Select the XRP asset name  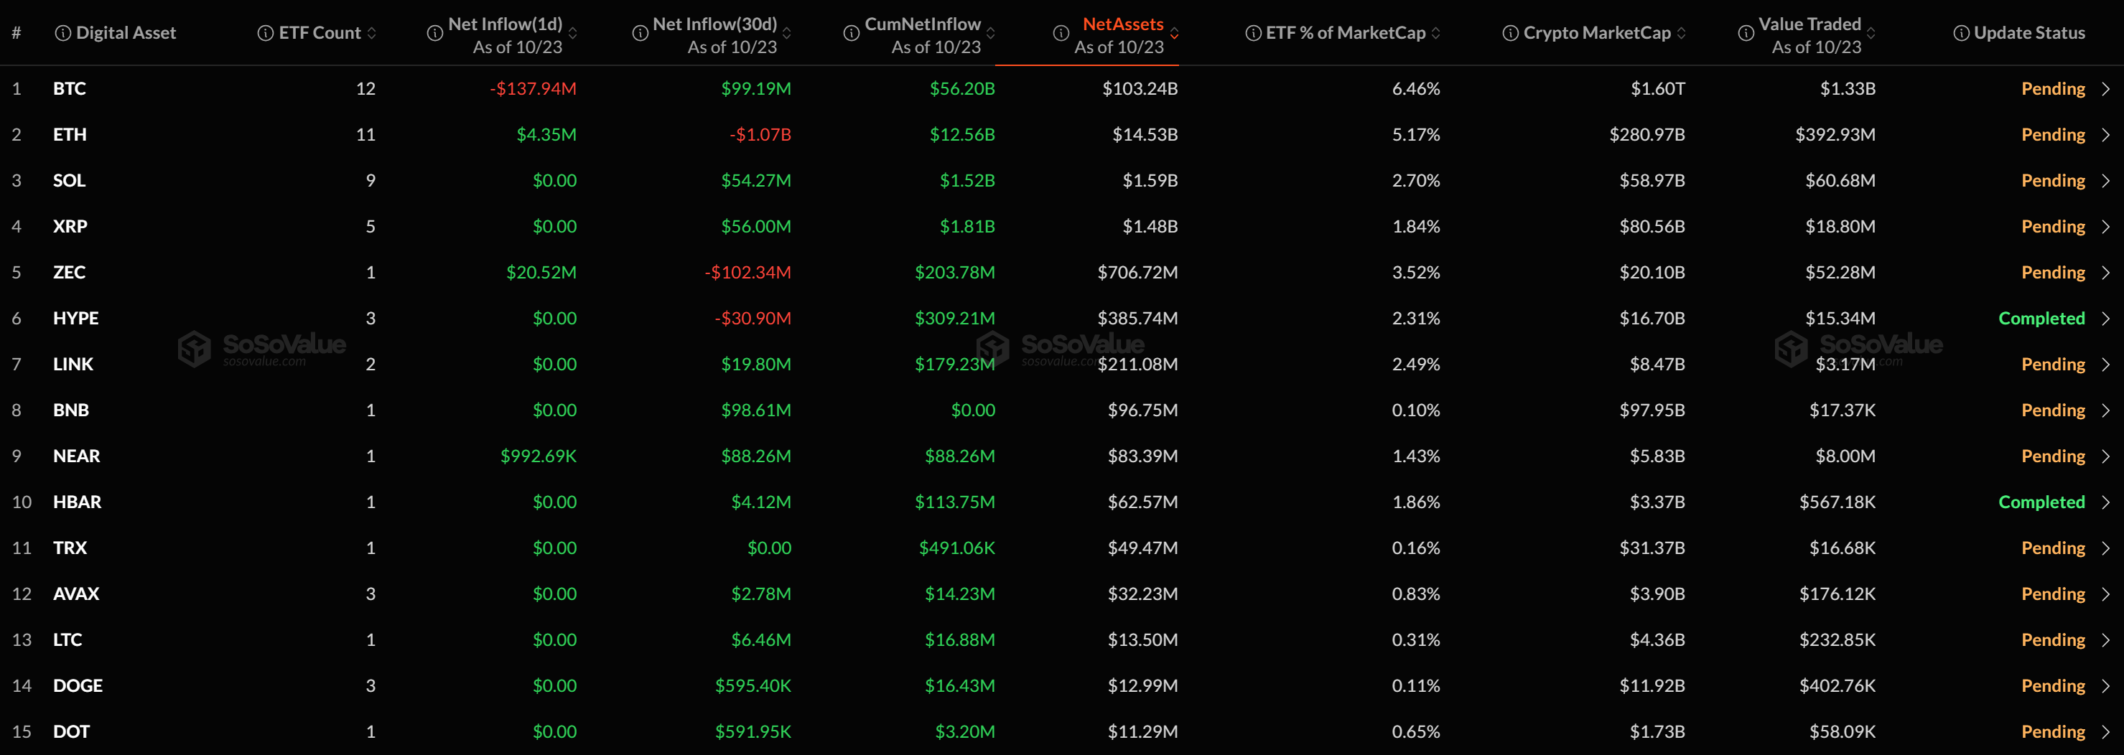point(70,227)
